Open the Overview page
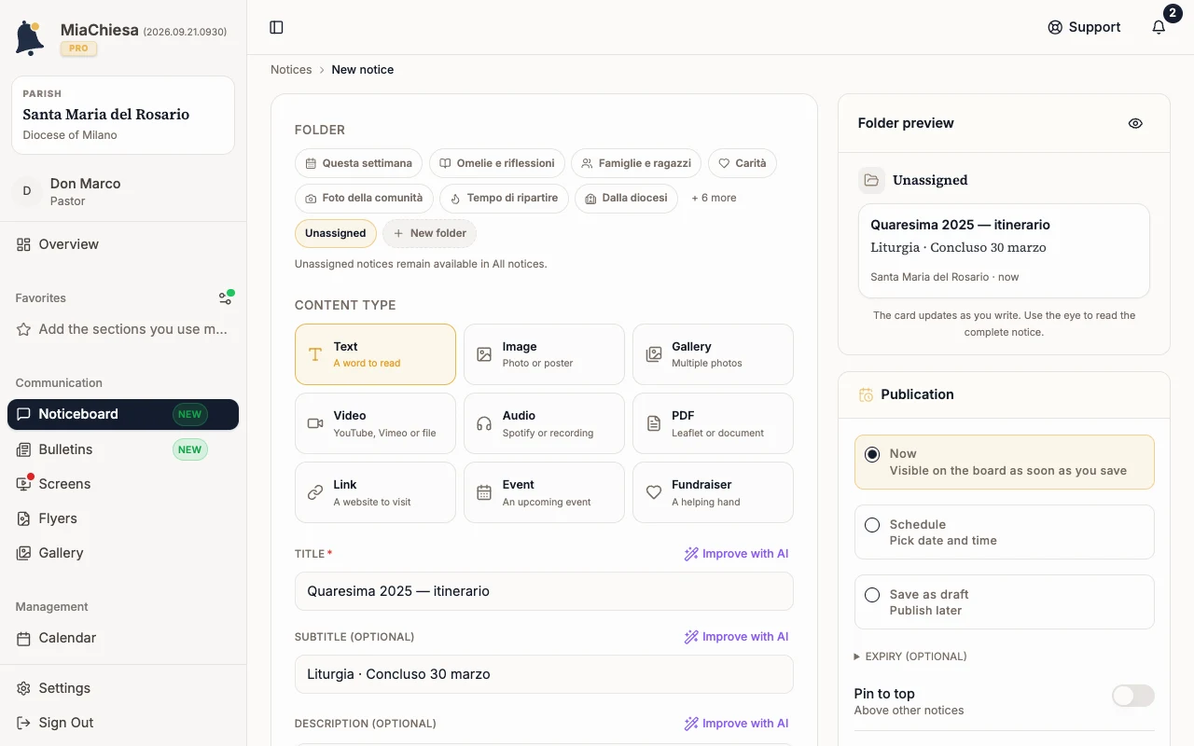This screenshot has width=1194, height=746. pyautogui.click(x=123, y=244)
